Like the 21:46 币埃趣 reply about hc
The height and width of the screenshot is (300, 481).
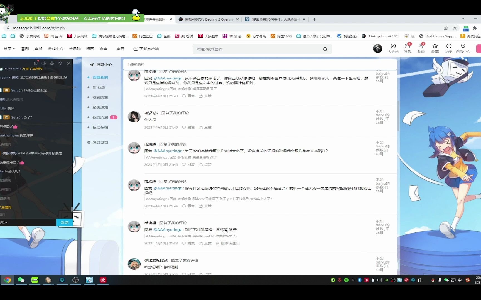click(205, 164)
